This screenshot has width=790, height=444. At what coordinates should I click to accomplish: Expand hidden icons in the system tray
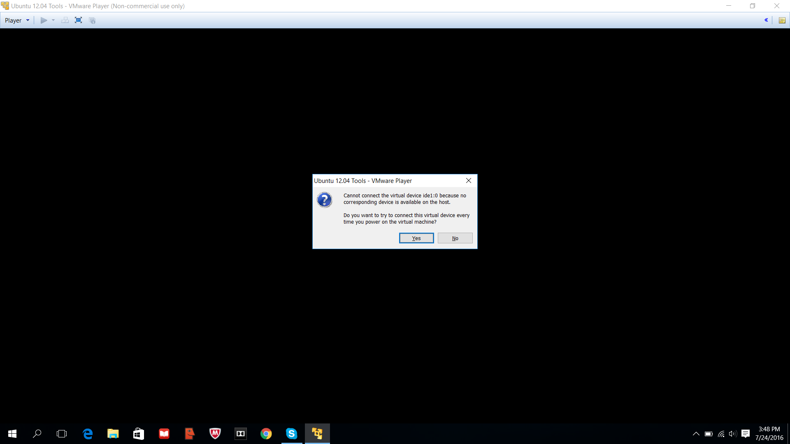click(696, 434)
